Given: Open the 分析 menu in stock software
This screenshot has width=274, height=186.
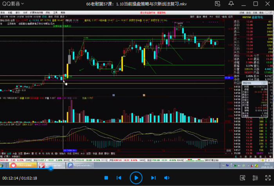Looking at the screenshot, I should (x=25, y=13).
